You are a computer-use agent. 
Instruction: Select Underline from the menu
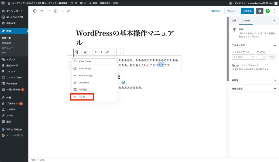coord(95,82)
